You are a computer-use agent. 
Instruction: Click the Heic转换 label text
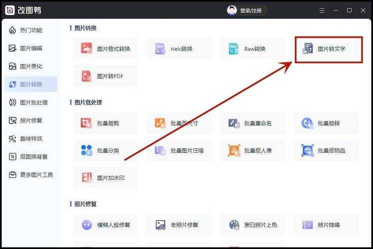[x=181, y=49]
